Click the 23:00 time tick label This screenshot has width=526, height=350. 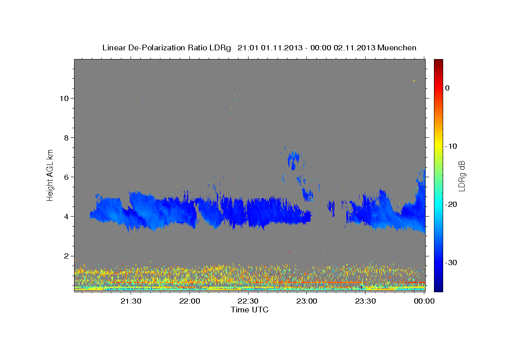pos(307,301)
